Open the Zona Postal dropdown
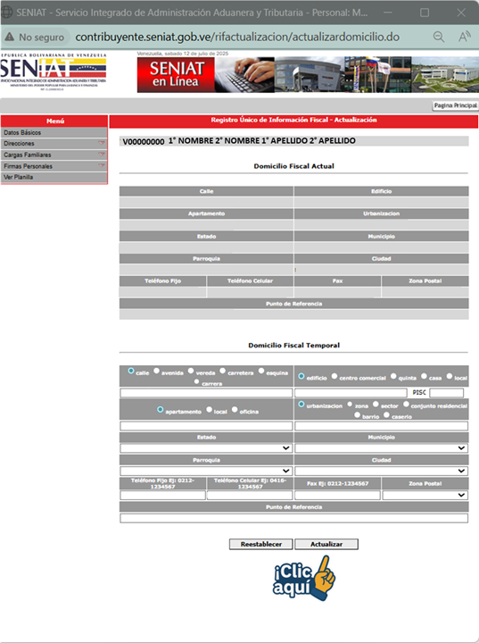479x643 pixels. (x=425, y=495)
